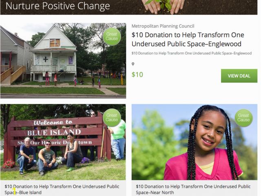The width and height of the screenshot is (261, 196).
Task: Click the green VIEW DEAL button
Action: click(239, 76)
